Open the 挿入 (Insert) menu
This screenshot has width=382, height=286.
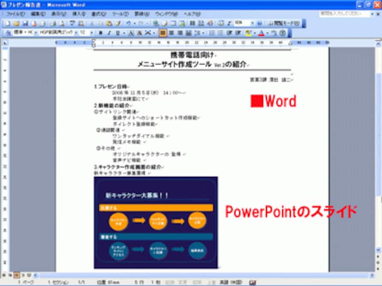point(79,14)
